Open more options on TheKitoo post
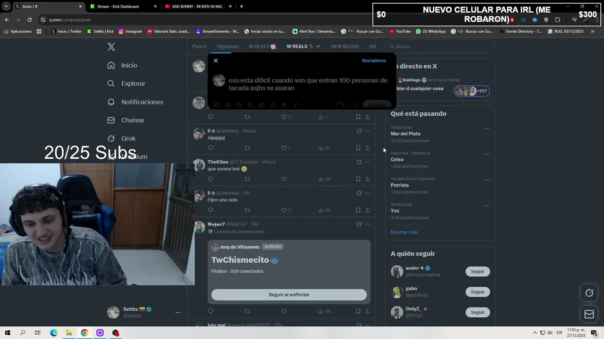604x339 pixels. [x=368, y=162]
